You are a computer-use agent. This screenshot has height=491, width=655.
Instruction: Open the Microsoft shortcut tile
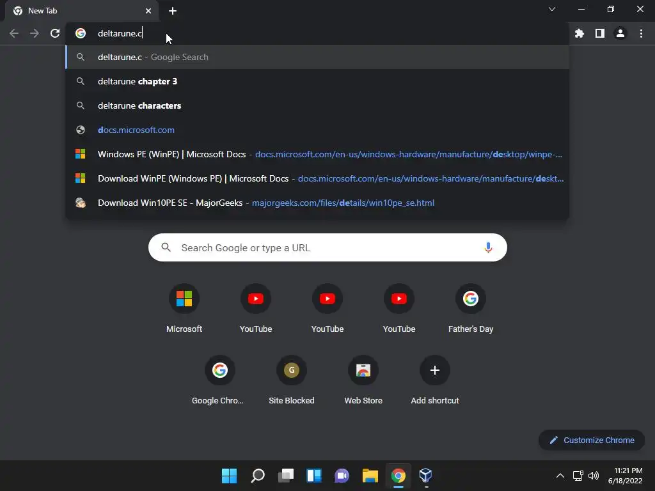point(184,308)
